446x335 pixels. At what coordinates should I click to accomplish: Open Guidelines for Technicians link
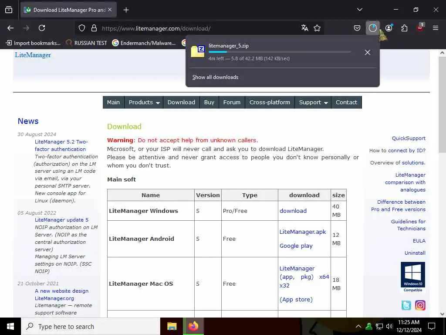408,225
